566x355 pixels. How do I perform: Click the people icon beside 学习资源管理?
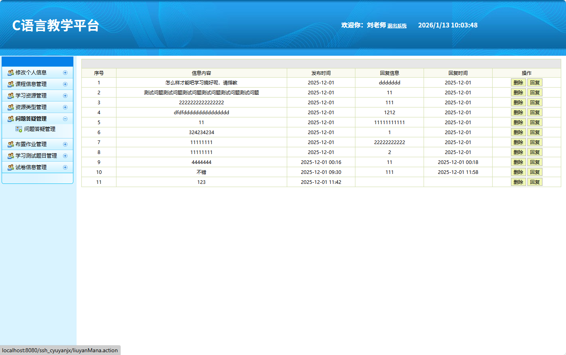11,96
